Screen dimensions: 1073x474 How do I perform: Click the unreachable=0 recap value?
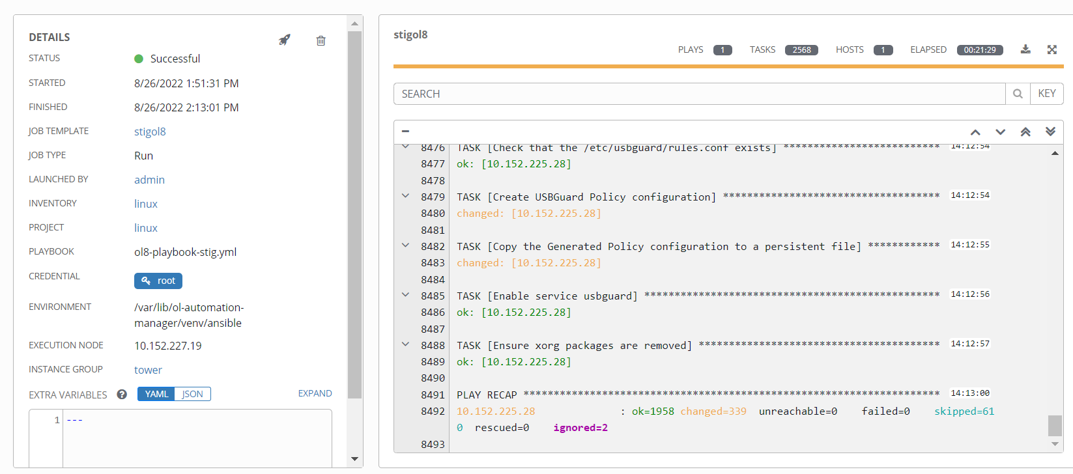point(798,411)
